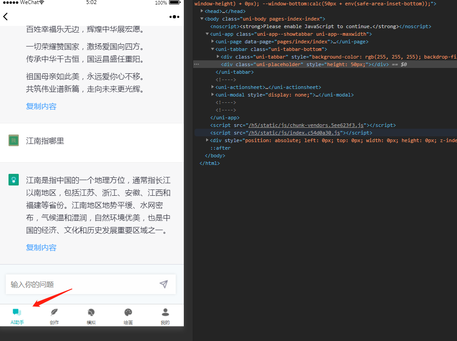Select the closing /uni-app tag line
Image resolution: width=457 pixels, height=341 pixels.
point(225,118)
